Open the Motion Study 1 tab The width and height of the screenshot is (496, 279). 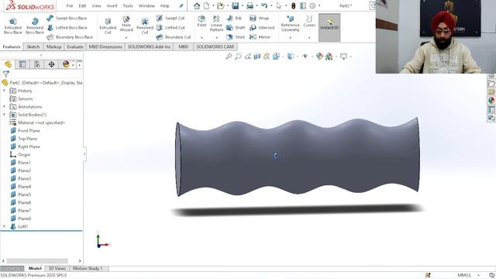point(88,269)
